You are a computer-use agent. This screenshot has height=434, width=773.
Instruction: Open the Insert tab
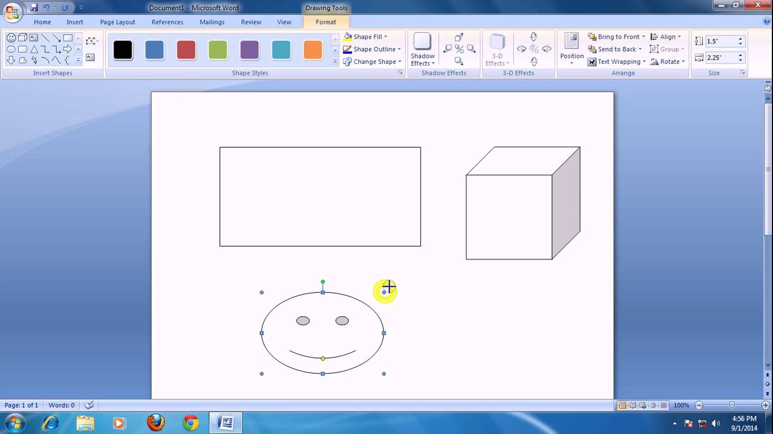pos(75,22)
